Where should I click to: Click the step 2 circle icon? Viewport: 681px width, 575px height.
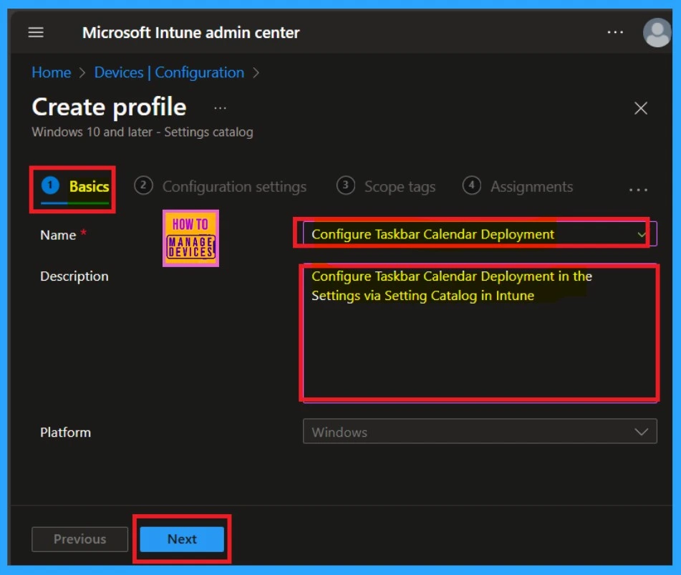[x=143, y=185]
